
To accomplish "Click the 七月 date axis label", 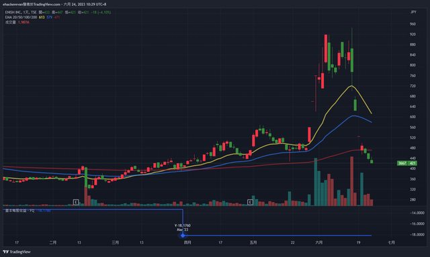I will tap(392, 242).
